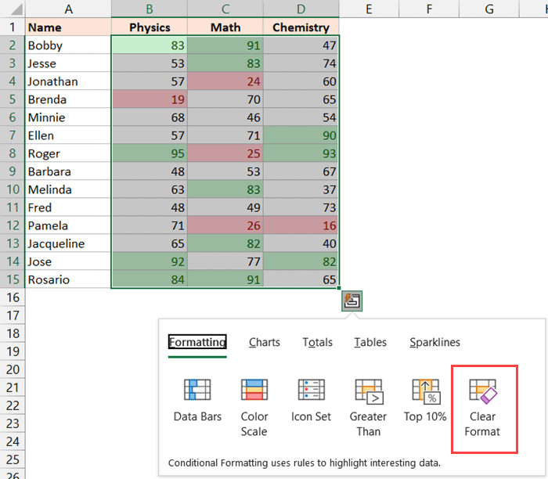Select row 20 header
This screenshot has width=548, height=479.
(13, 369)
